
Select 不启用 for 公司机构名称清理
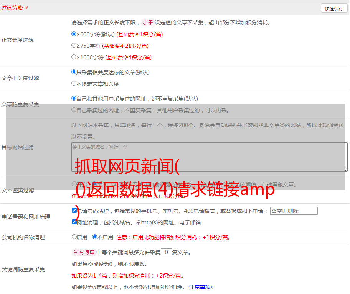point(95,237)
